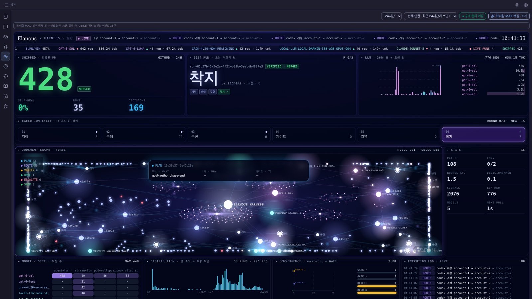Viewport: 532px width, 299px height.
Task: Open the open-book sidebar icon
Action: 6,86
